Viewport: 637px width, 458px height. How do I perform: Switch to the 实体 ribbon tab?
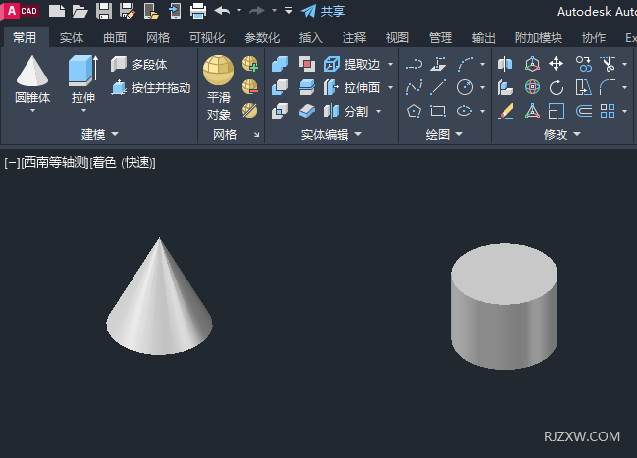(x=71, y=38)
